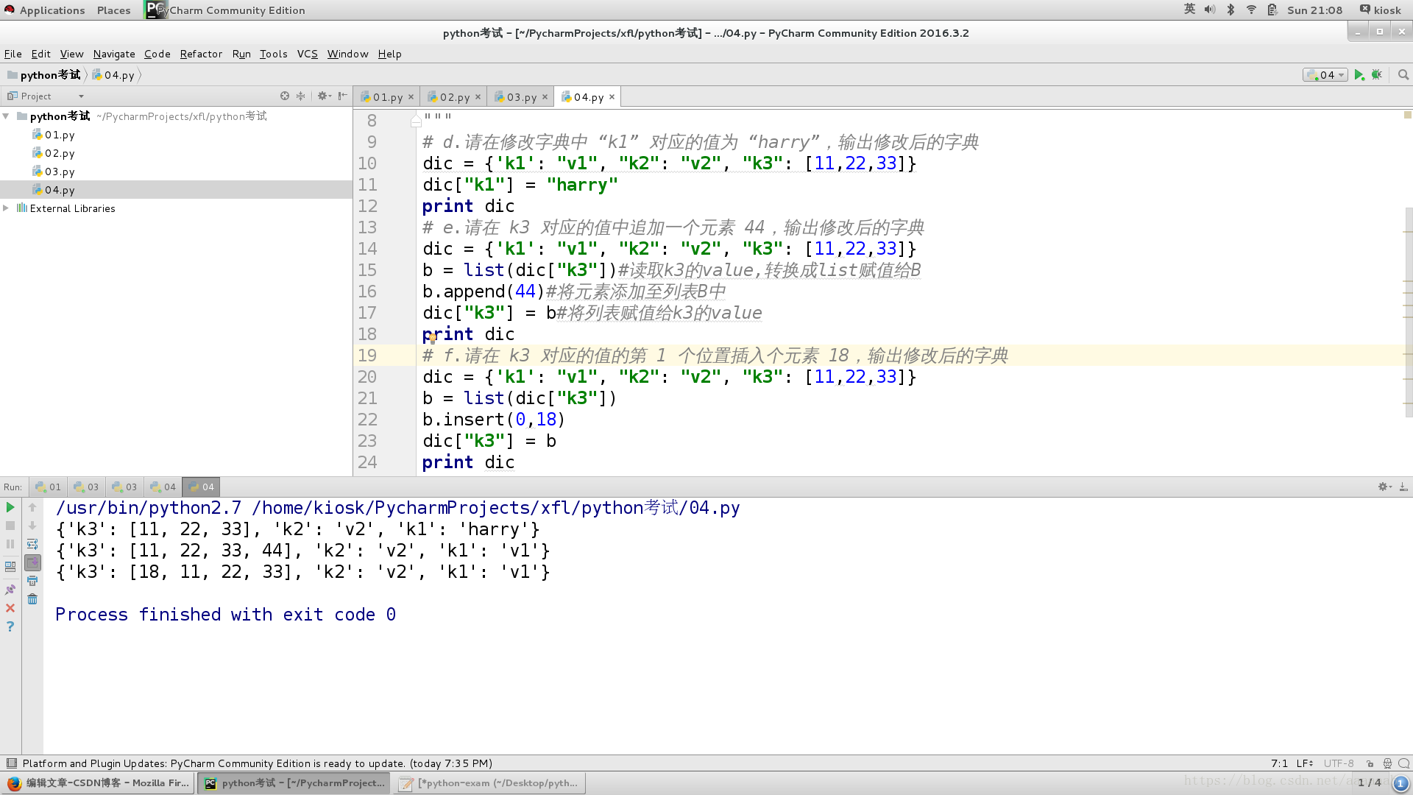Click the Print icon in the Run panel
This screenshot has height=795, width=1413.
click(32, 581)
